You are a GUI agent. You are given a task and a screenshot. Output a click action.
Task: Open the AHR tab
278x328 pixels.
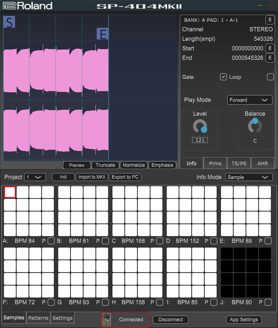(263, 163)
